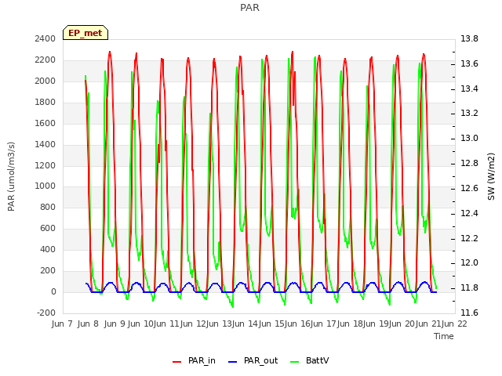Image resolution: width=502 pixels, height=376 pixels.
Task: Click the 12.8 right axis tick label
Action: coord(469,164)
